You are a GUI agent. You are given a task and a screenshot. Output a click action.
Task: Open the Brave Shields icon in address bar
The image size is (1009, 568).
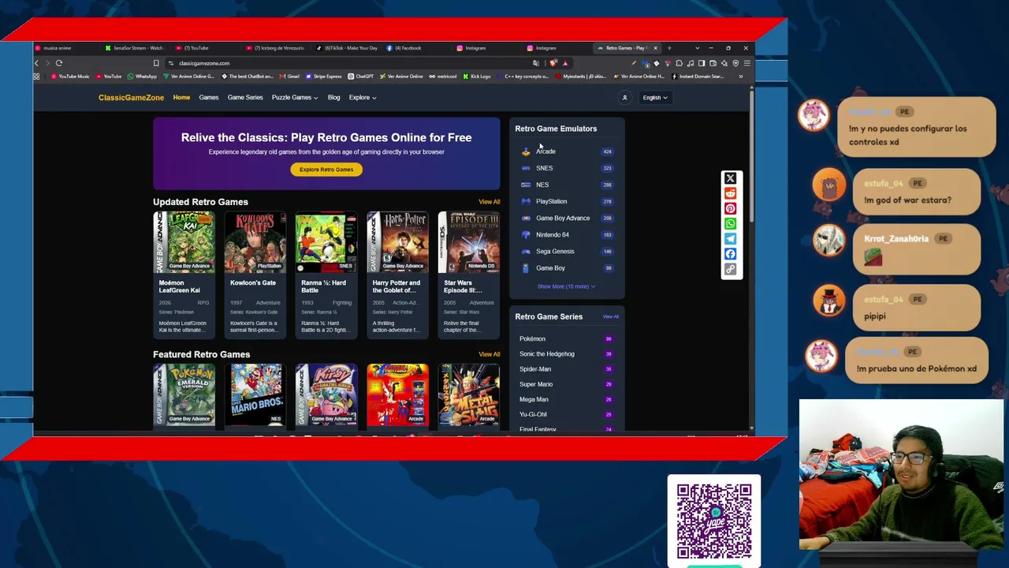tap(553, 63)
